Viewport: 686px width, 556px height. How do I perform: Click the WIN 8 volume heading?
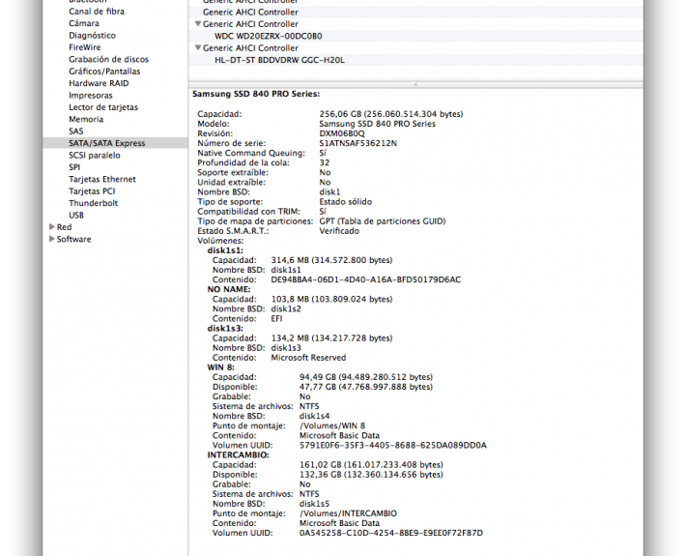[x=221, y=367]
